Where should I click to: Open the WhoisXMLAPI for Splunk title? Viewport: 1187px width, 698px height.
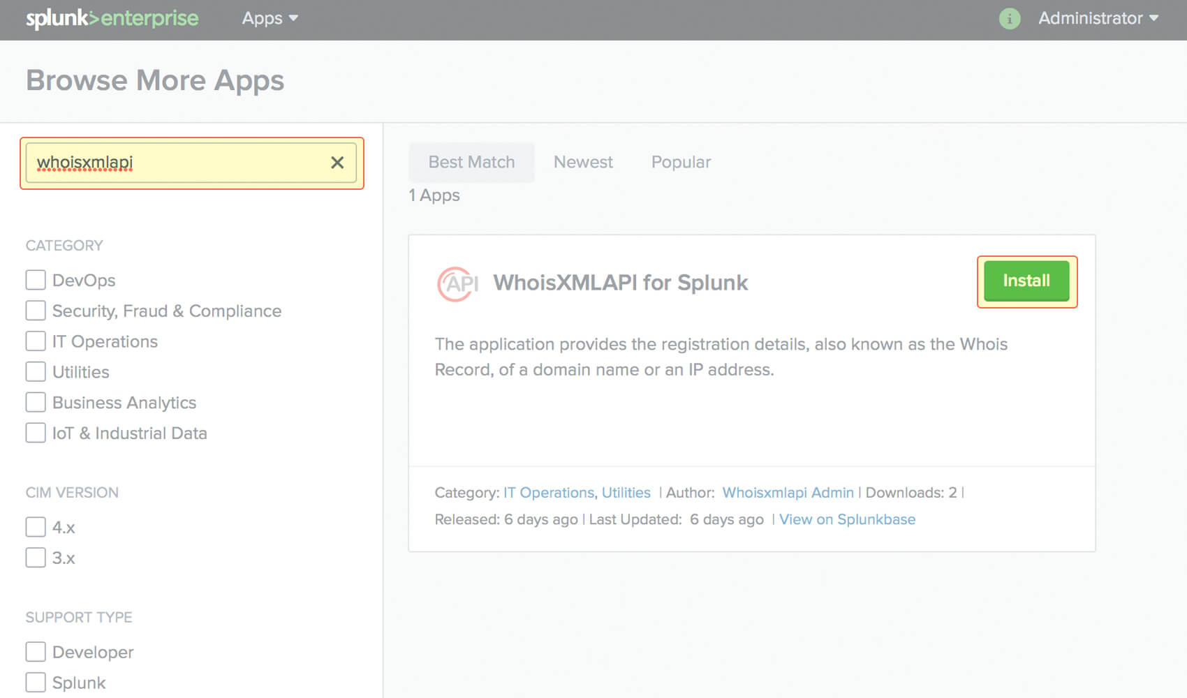click(x=620, y=283)
